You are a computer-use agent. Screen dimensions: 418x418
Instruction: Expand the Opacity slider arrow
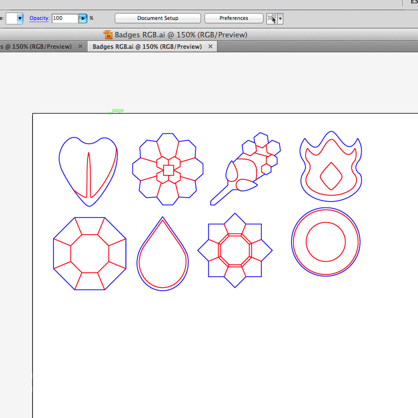click(83, 18)
